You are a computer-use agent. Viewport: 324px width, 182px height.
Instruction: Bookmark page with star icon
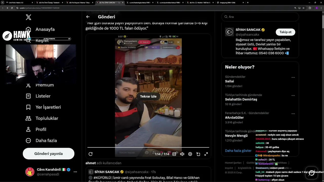303,8
